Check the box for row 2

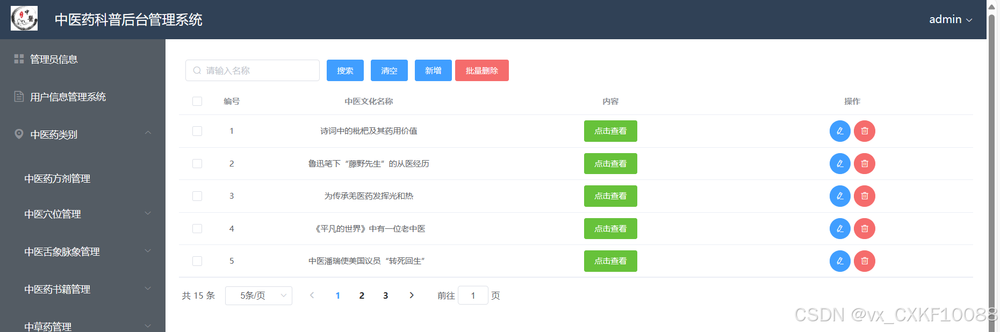pos(197,164)
